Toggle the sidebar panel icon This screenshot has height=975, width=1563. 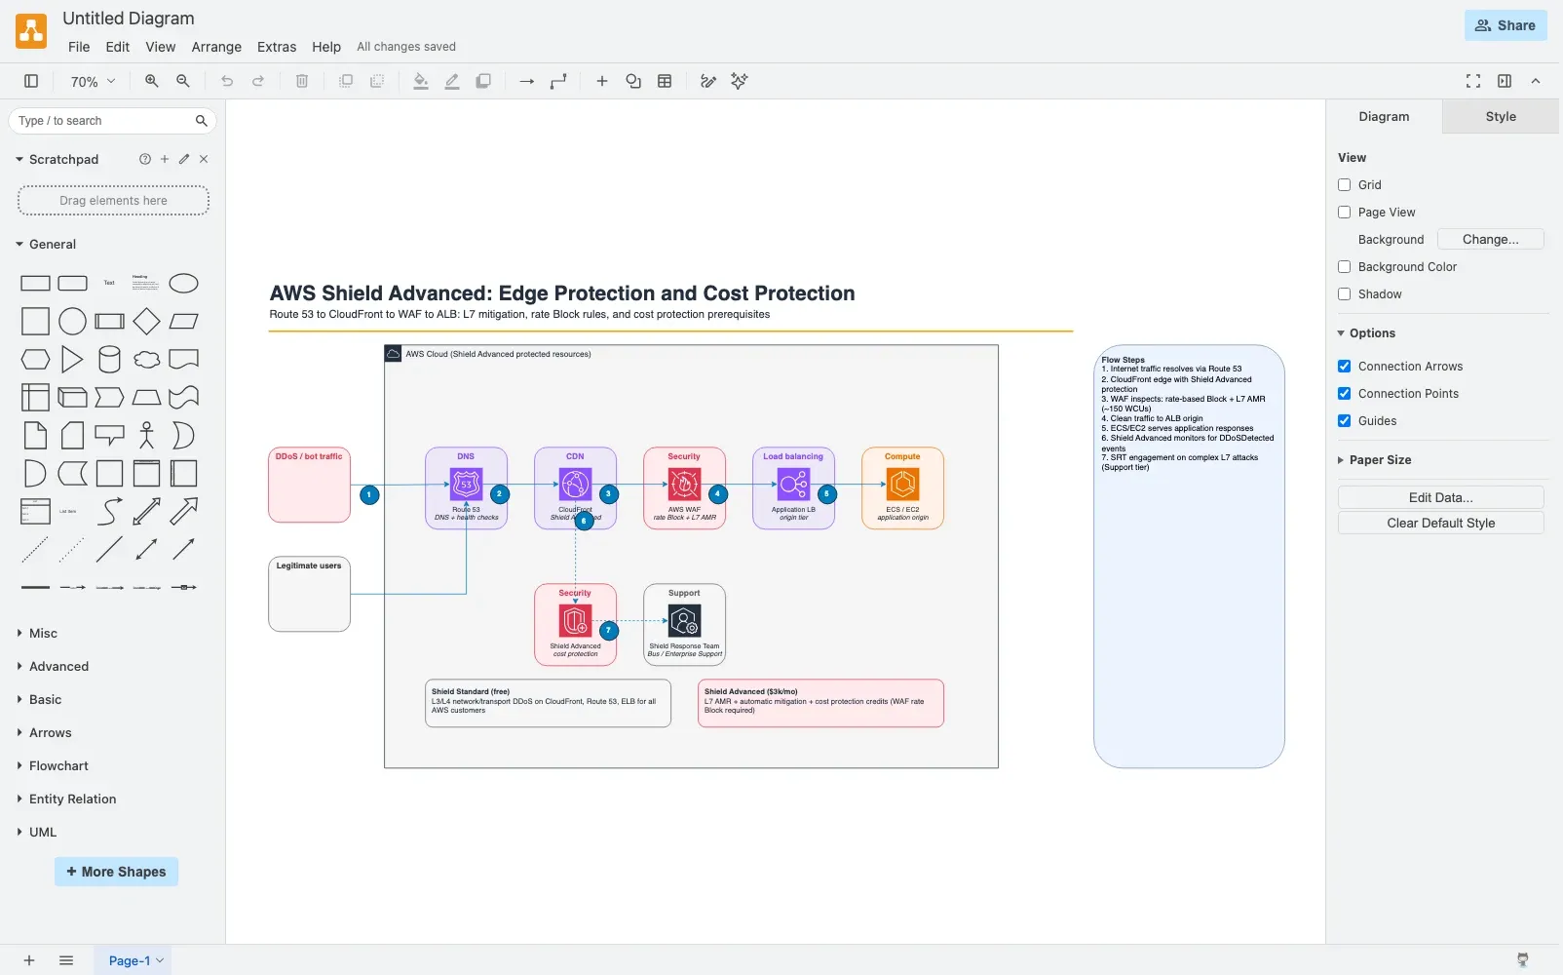click(x=31, y=82)
